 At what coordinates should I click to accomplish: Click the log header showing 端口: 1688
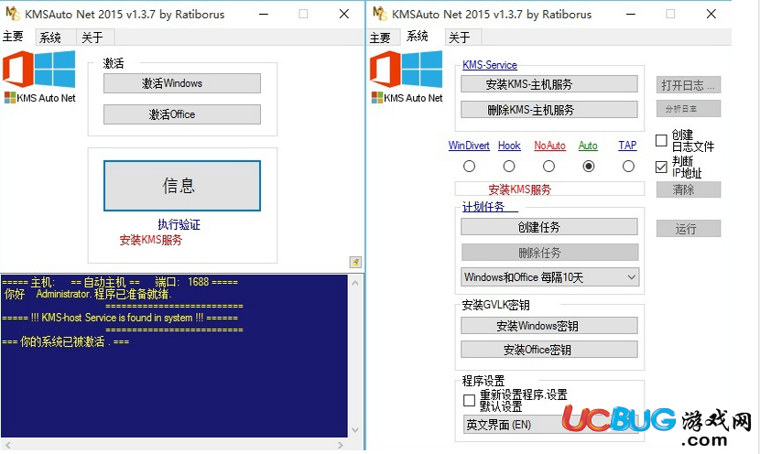pos(120,282)
